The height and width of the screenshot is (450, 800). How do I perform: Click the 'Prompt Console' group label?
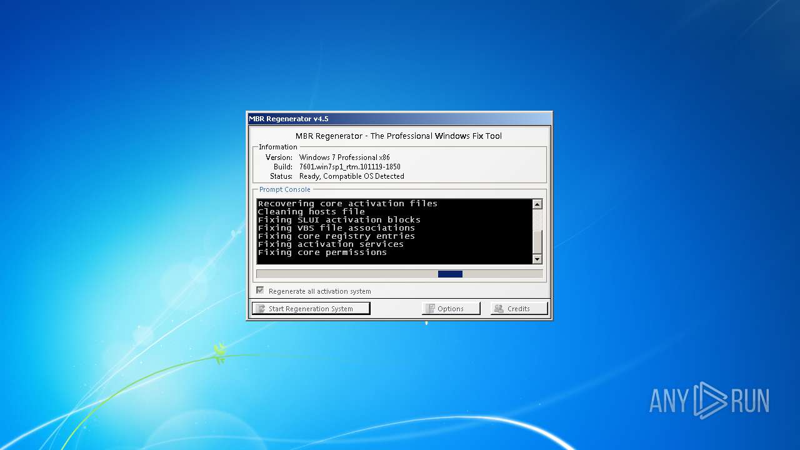tap(285, 189)
